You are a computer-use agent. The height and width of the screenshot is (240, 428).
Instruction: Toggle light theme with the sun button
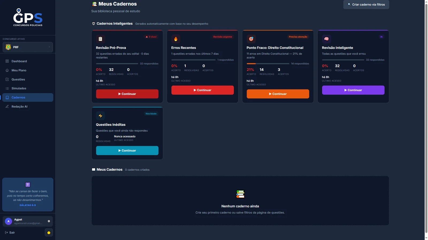[49, 233]
